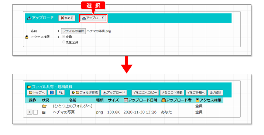Open (ひとつ上のフォルダへ) parent folder link

pos(73,106)
